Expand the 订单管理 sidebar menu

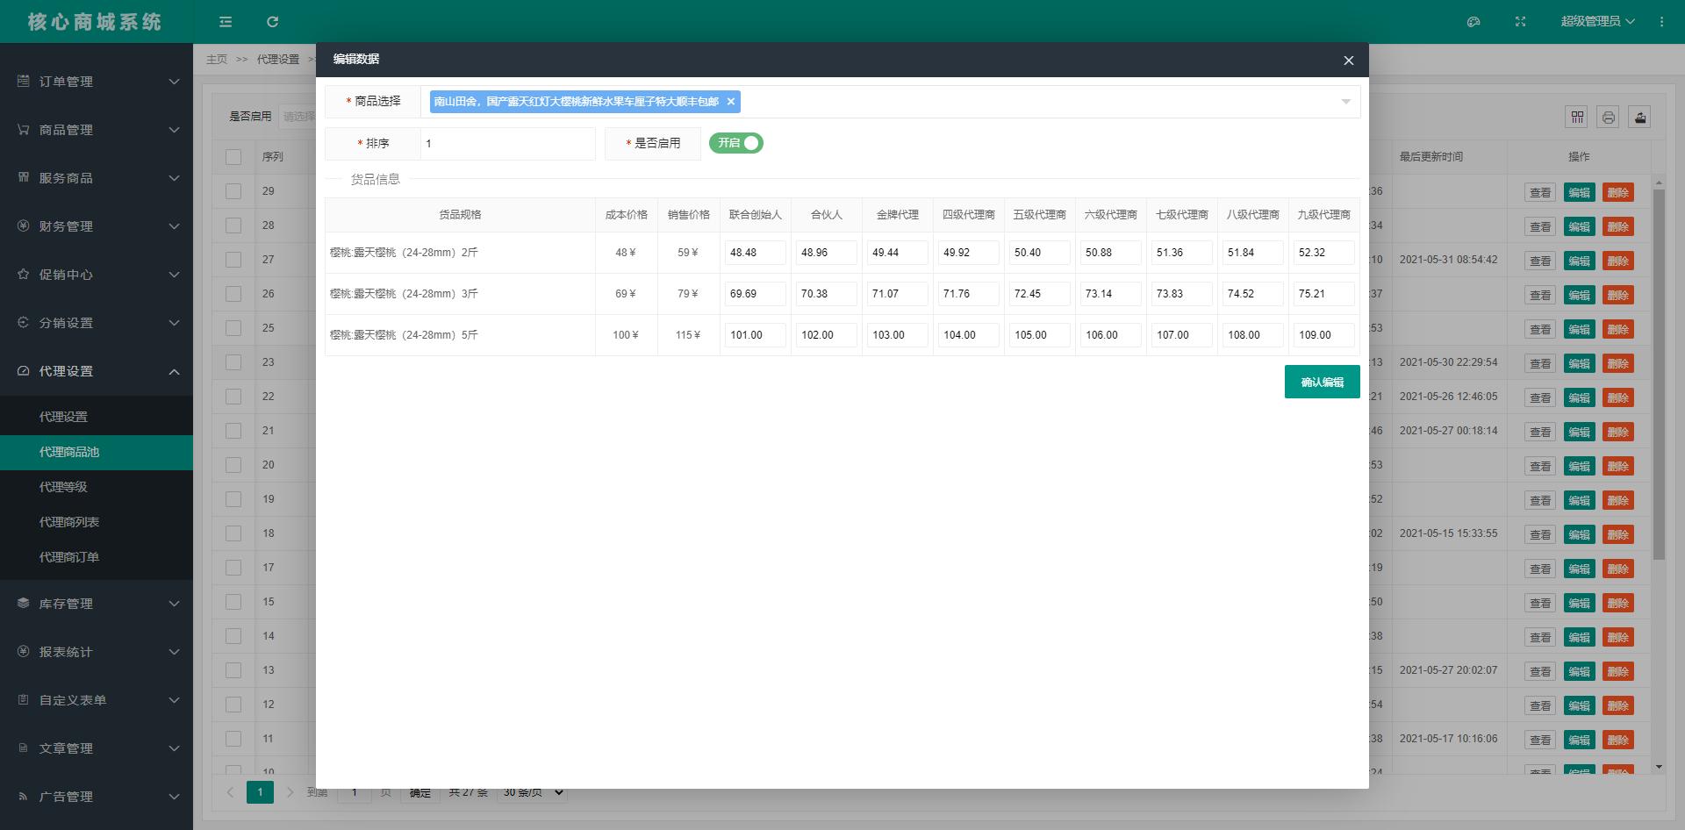[97, 82]
